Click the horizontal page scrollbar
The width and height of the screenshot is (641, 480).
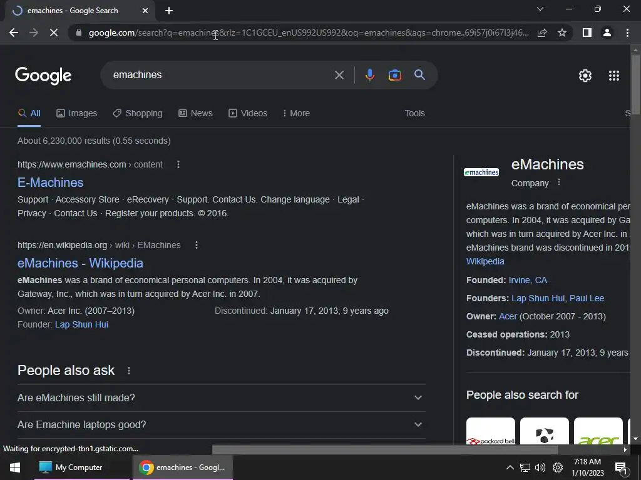click(x=385, y=449)
